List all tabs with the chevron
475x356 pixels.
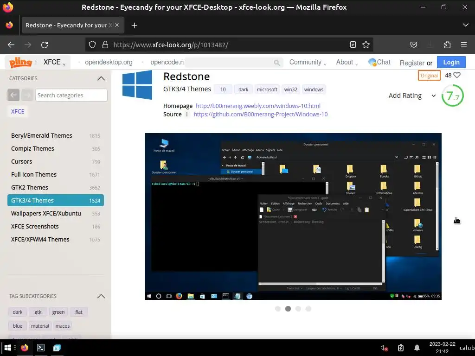pyautogui.click(x=466, y=25)
